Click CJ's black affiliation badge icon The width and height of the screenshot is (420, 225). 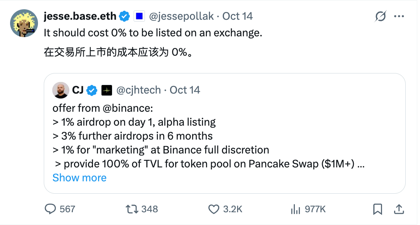107,90
